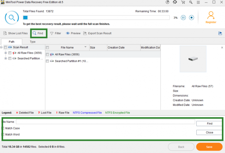Open the bootable media disc icon
The width and height of the screenshot is (225, 153).
[167, 2]
